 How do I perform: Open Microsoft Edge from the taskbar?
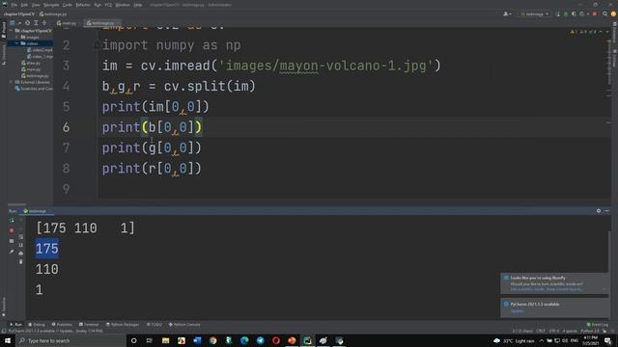[x=244, y=340]
